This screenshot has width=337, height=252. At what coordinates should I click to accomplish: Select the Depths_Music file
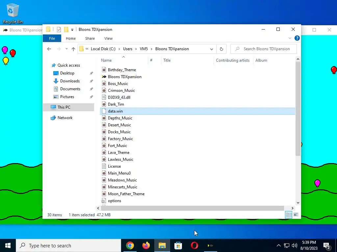point(120,118)
